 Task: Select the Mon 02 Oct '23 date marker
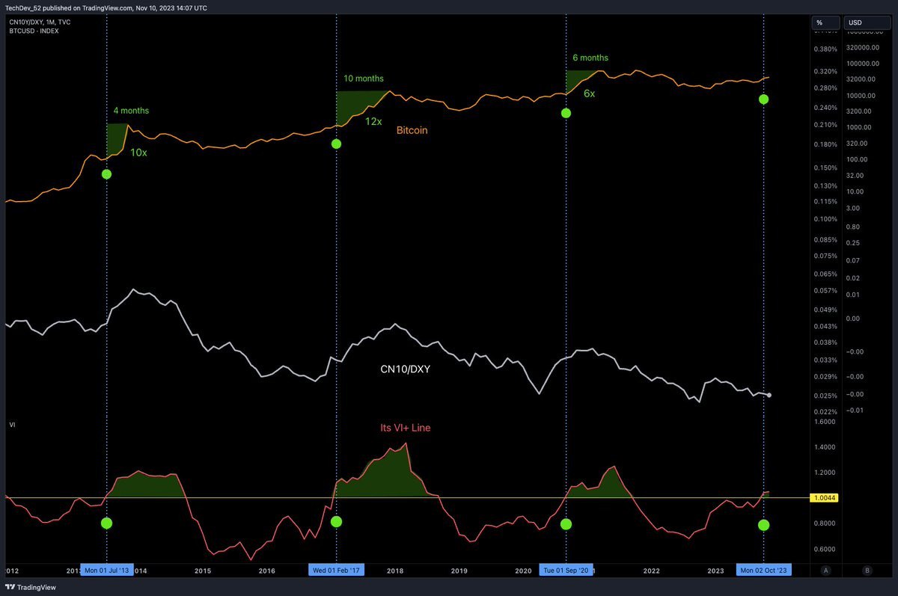point(763,571)
